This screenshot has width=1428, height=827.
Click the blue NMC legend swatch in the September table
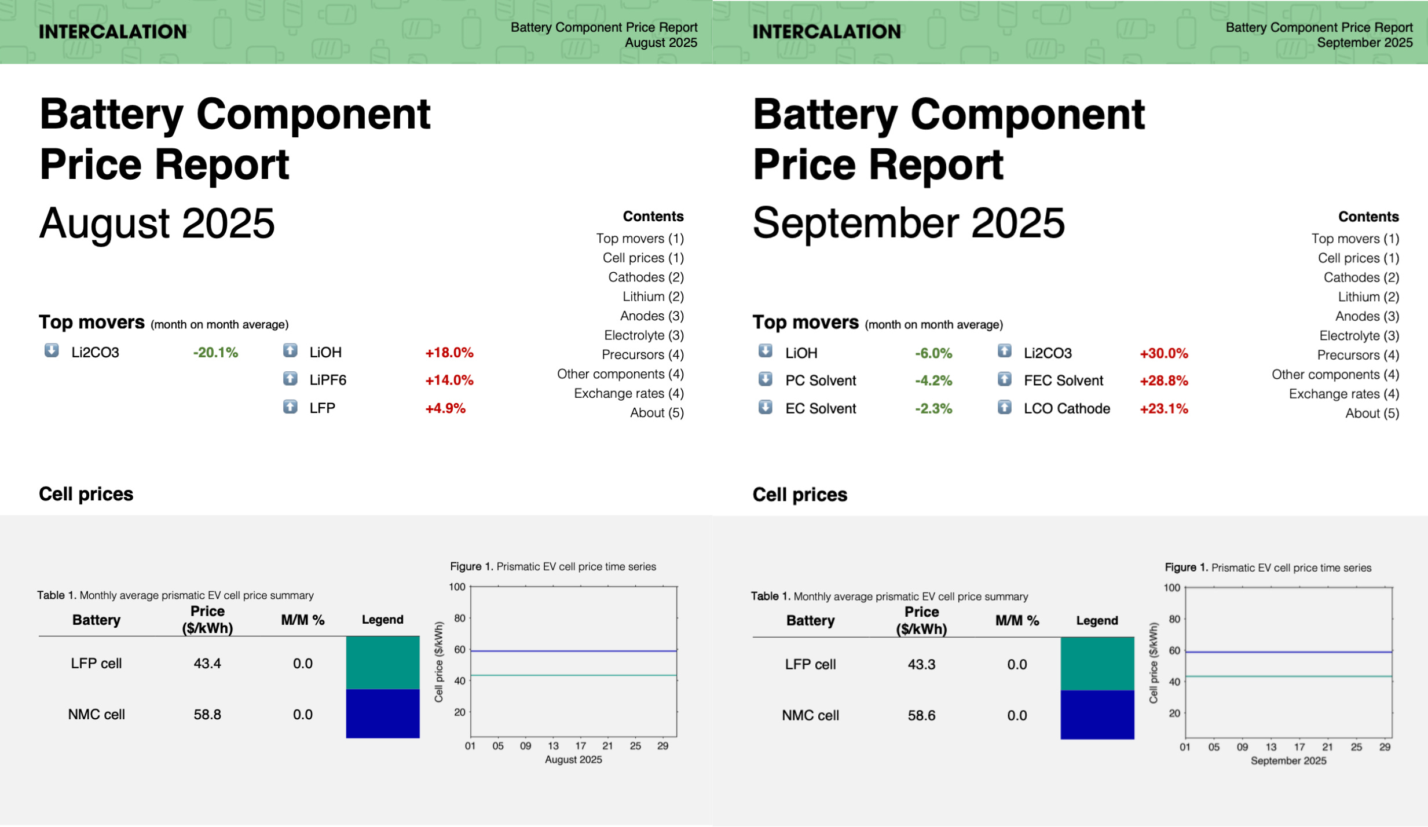coord(1097,715)
